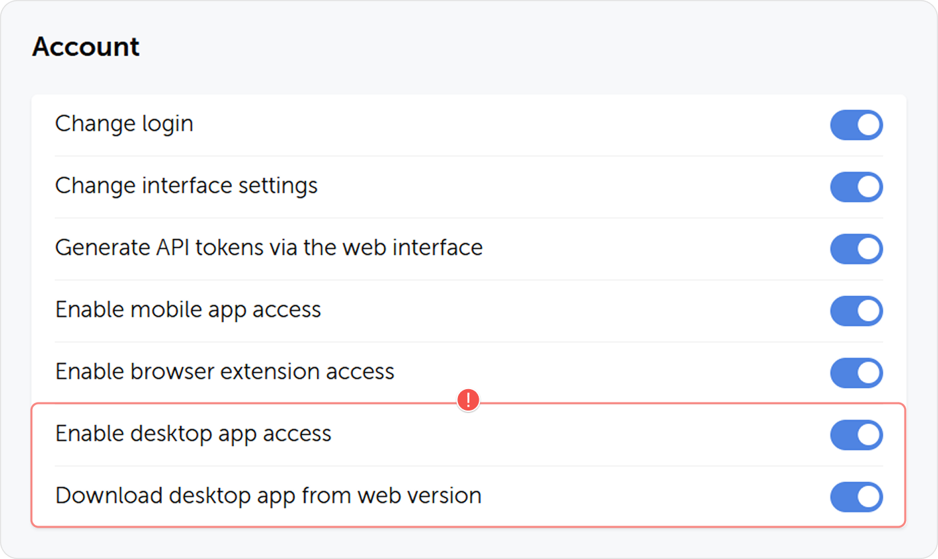Click the white knob on the mobile access switch
This screenshot has height=559, width=938.
(868, 311)
